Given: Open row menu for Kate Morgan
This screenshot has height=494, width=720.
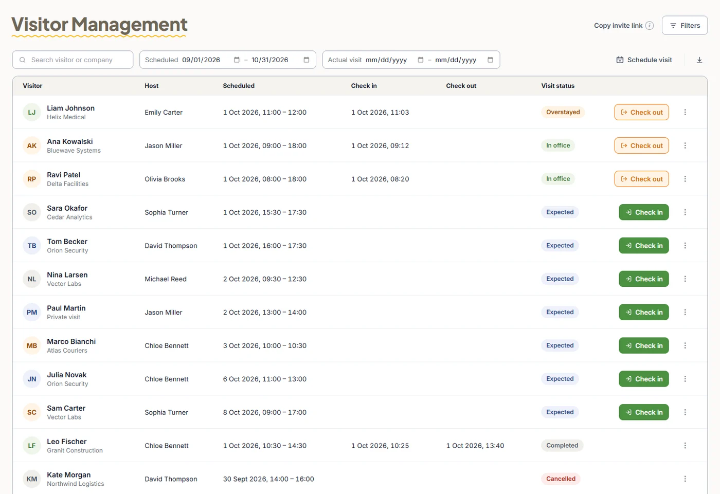Looking at the screenshot, I should point(685,479).
